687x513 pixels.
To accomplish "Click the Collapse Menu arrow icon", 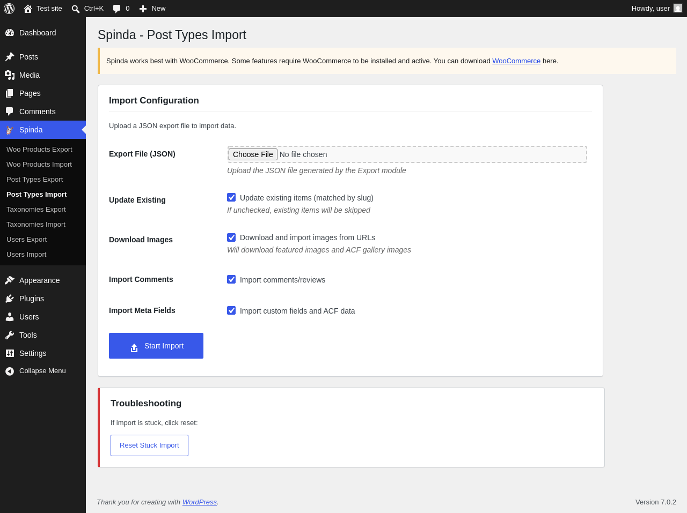I will point(10,371).
